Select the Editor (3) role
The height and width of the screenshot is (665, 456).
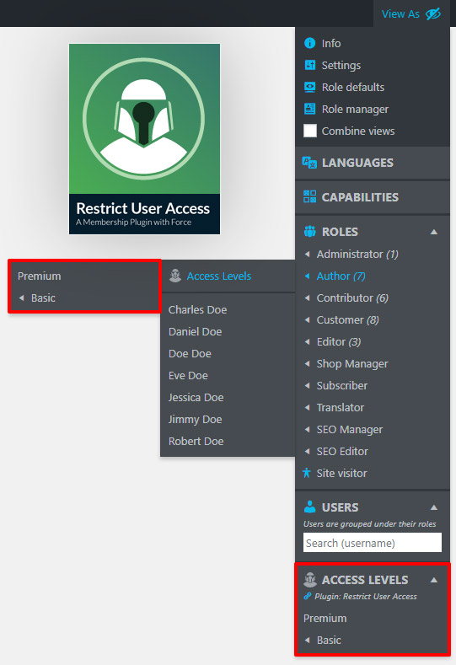pyautogui.click(x=339, y=342)
